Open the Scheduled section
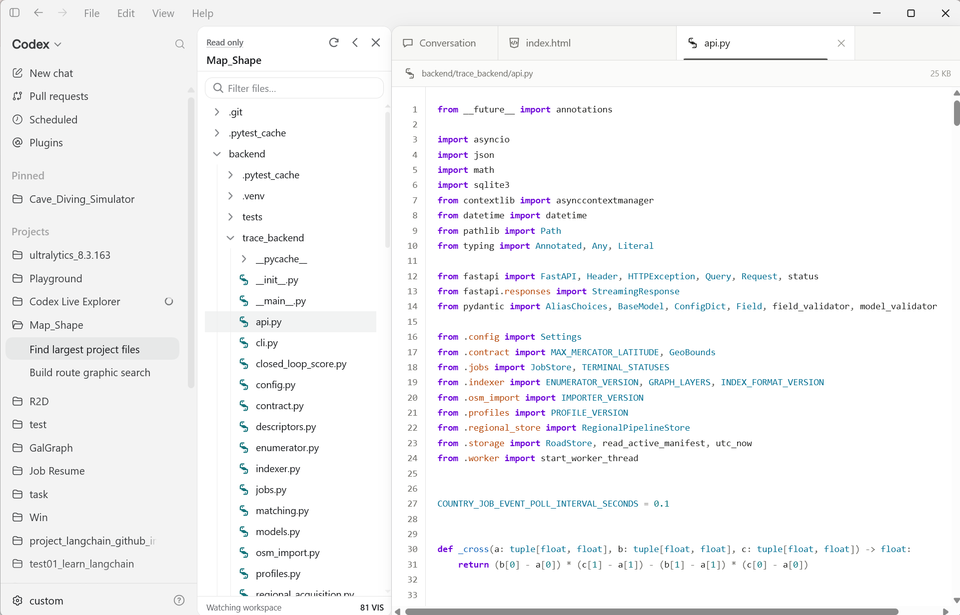Screen dimensions: 960x615 pos(53,119)
